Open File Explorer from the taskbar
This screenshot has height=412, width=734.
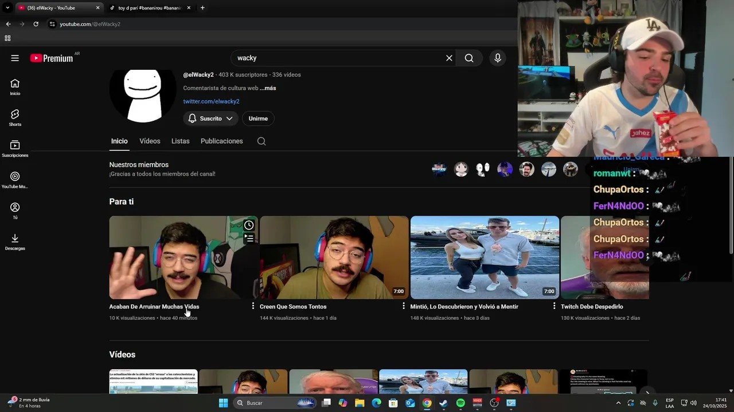[x=360, y=403]
